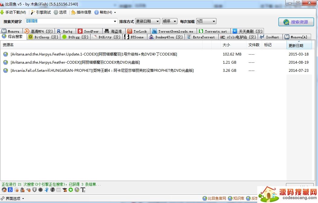Switch to the TorLock tab
Image resolution: width=318 pixels, height=203 pixels.
[x=138, y=31]
